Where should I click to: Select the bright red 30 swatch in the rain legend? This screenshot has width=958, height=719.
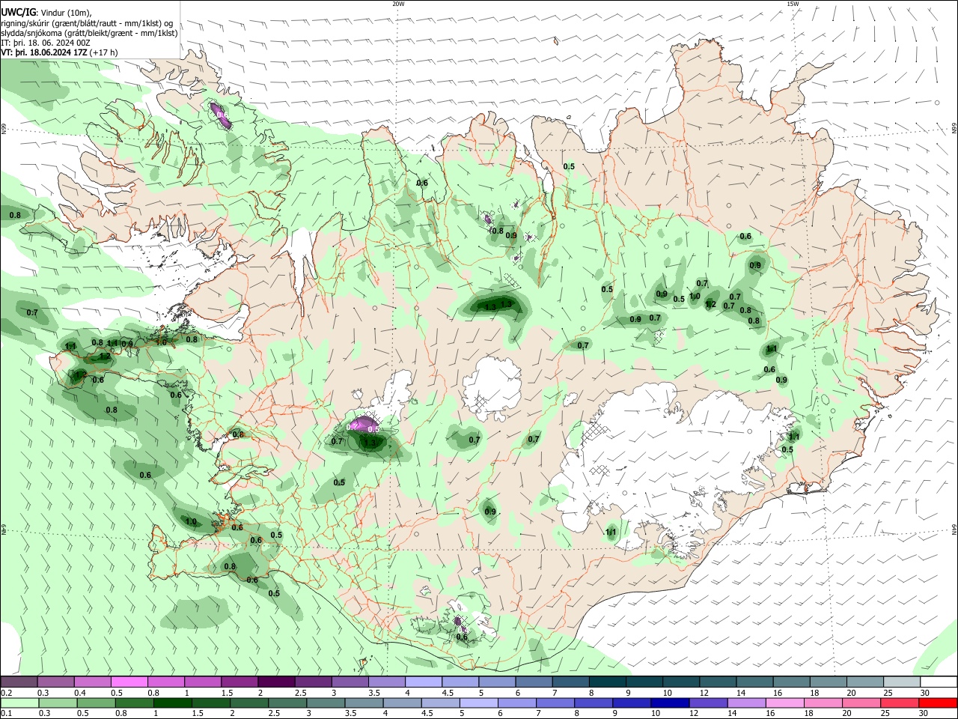coord(939,703)
